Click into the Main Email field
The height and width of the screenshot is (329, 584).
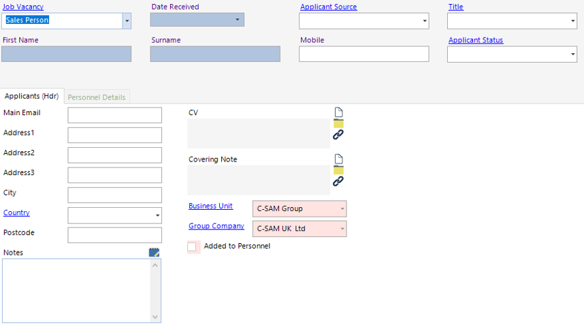pyautogui.click(x=114, y=115)
